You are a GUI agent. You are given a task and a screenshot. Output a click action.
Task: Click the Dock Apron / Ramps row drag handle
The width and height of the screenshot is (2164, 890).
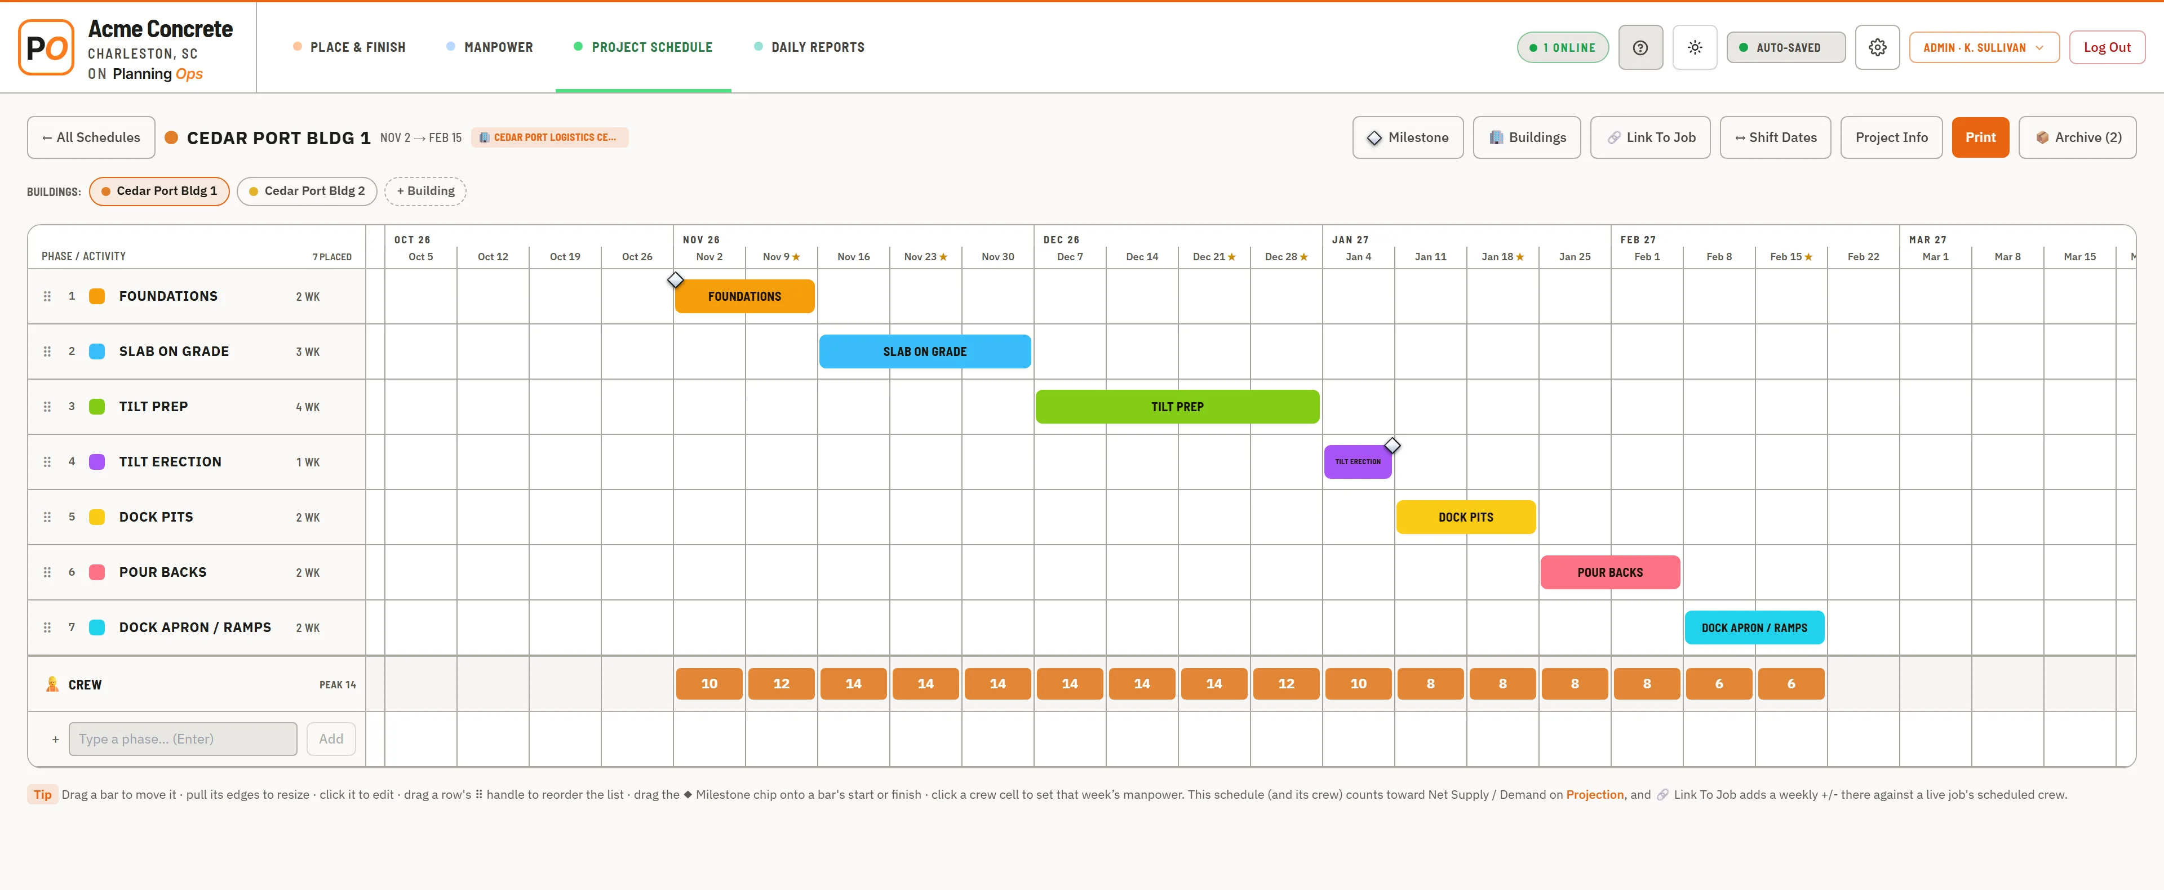pos(47,628)
